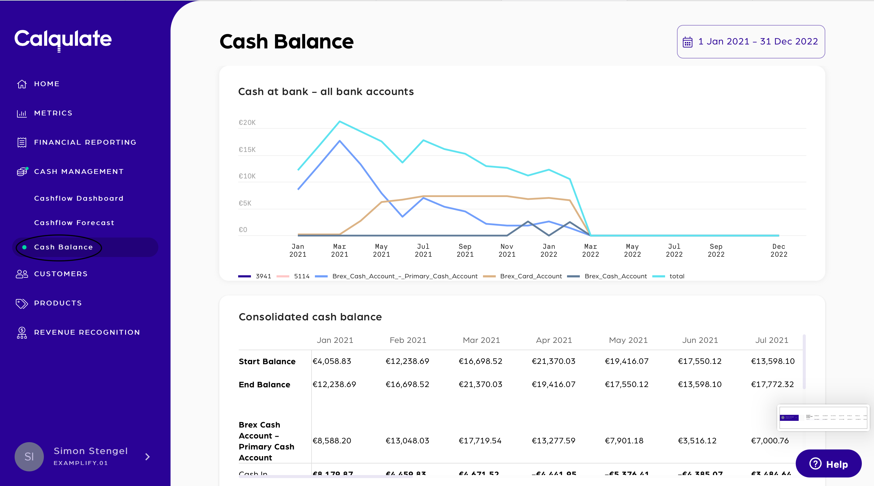874x486 pixels.
Task: Click the screenshot preview thumbnail
Action: (823, 417)
